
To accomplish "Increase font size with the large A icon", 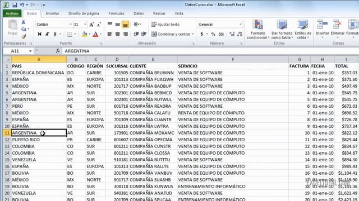I will (x=91, y=25).
